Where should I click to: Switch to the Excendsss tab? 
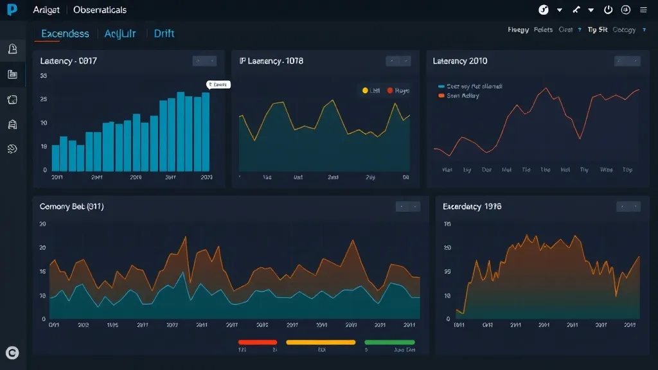(65, 33)
